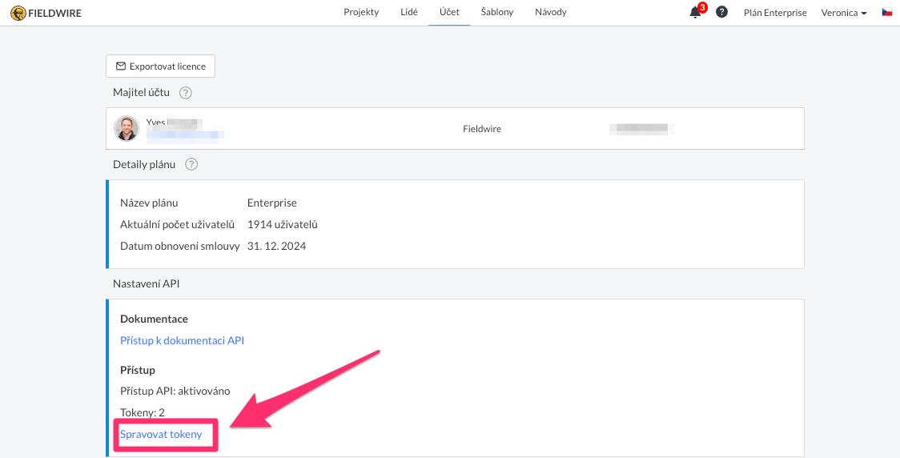The image size is (900, 458).
Task: Click the Dokumentace heading
Action: [x=154, y=319]
